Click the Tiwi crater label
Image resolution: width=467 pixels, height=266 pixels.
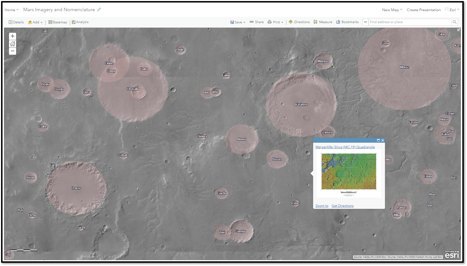(x=222, y=232)
